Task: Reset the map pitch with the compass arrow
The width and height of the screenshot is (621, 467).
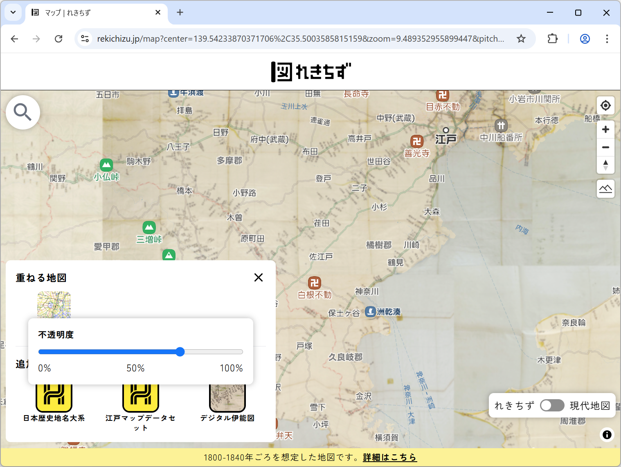Action: [x=605, y=165]
